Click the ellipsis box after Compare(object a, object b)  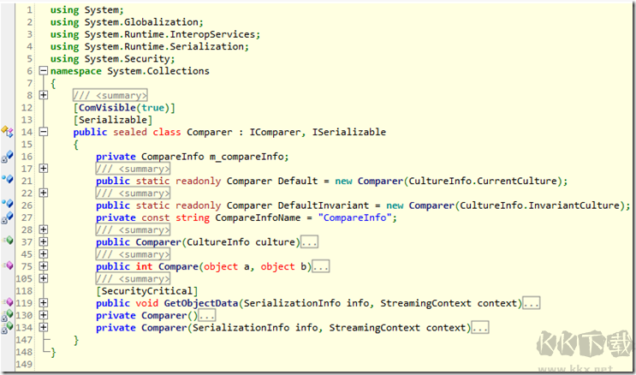[320, 266]
